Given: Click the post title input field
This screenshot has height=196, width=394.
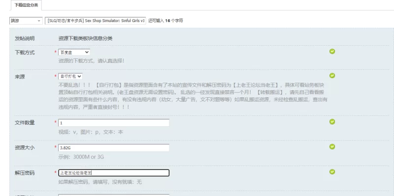Looking at the screenshot, I should [95, 21].
